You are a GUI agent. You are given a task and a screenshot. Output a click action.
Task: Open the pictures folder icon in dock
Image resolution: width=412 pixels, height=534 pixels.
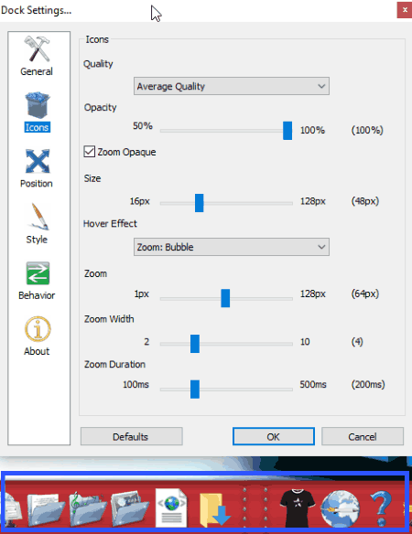coord(130,508)
